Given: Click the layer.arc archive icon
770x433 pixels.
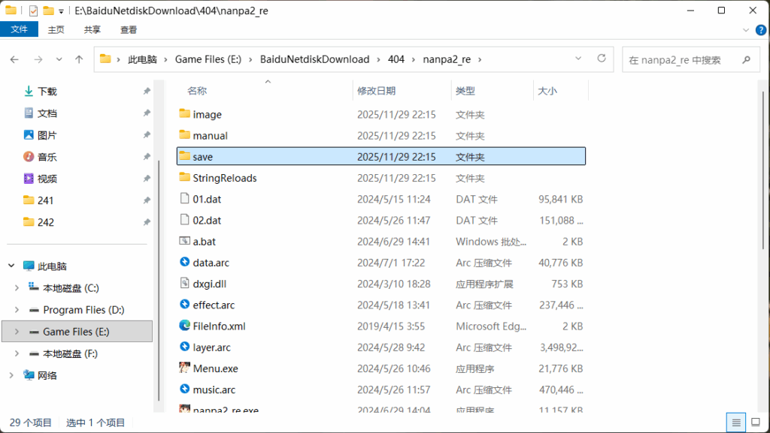Looking at the screenshot, I should tap(185, 346).
